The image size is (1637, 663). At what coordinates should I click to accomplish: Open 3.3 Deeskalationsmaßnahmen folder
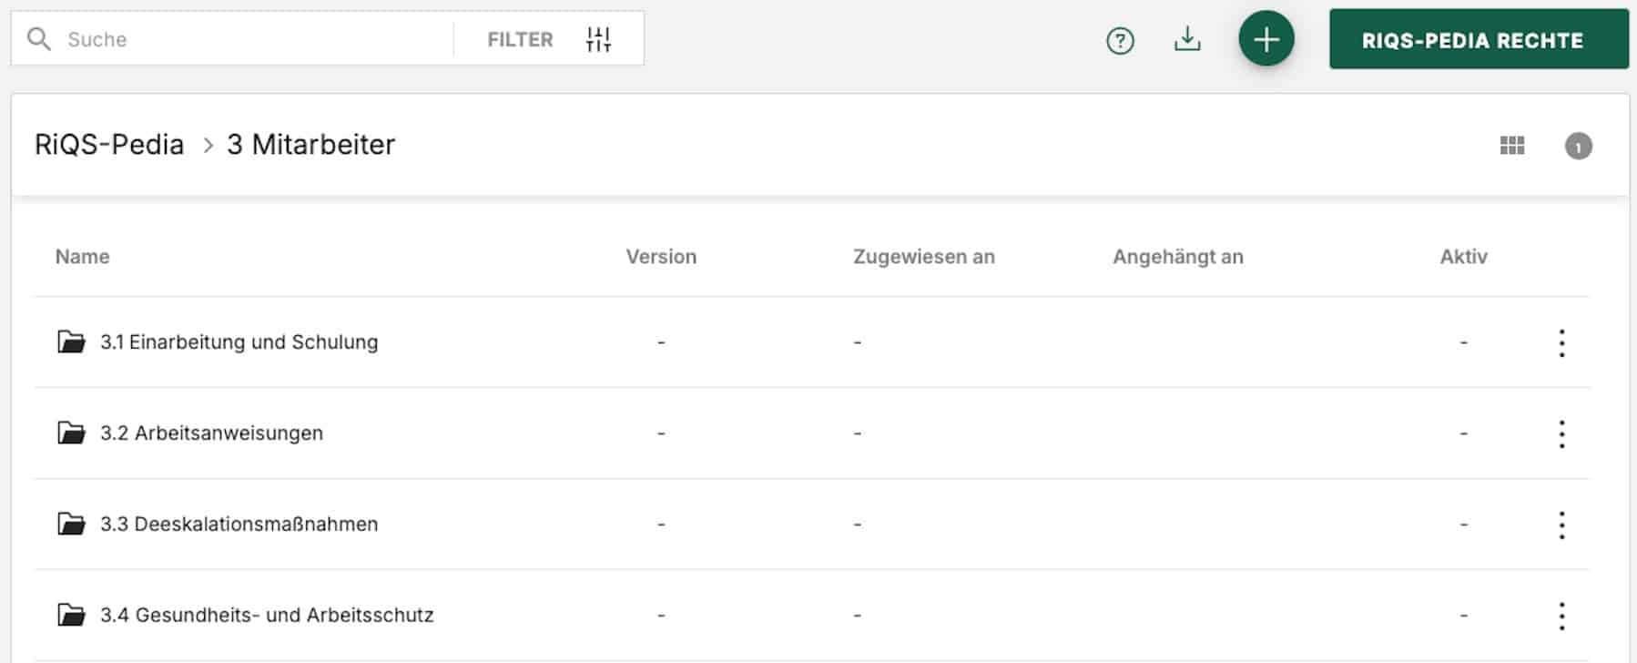239,524
